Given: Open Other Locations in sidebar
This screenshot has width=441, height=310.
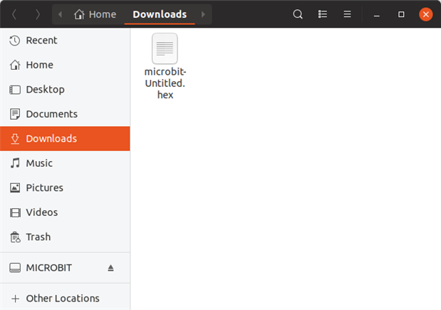Looking at the screenshot, I should click(x=65, y=298).
